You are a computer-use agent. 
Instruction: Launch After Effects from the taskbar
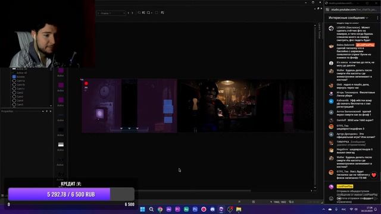[169, 209]
